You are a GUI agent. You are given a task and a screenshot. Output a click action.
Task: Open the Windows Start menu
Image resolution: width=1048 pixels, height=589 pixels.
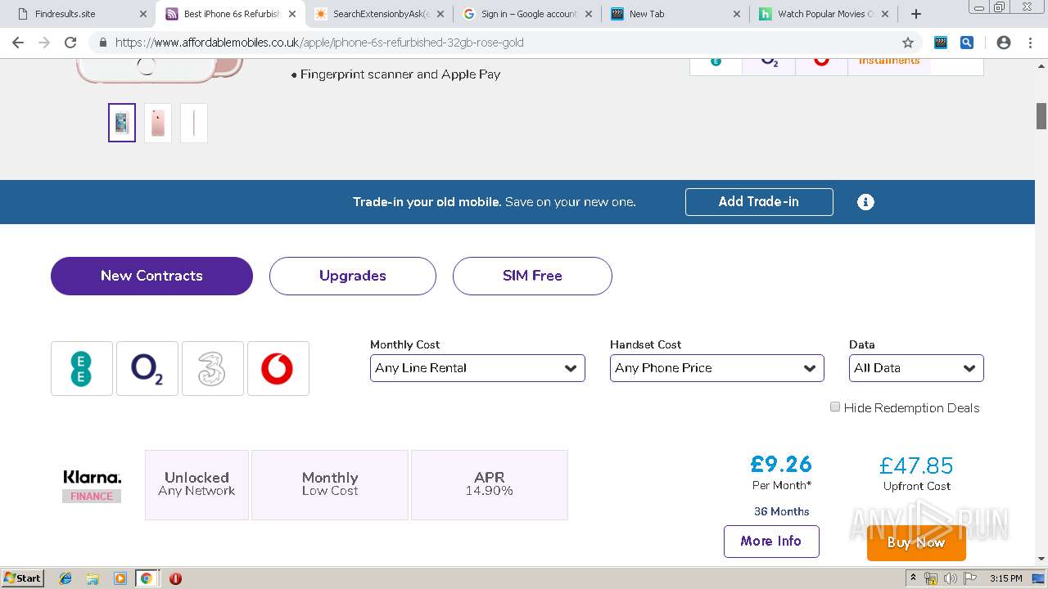(23, 578)
